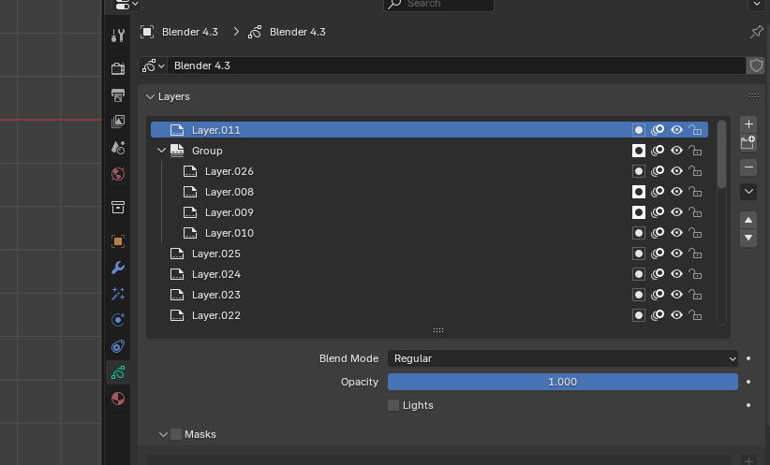Open the editor type dropdown
Screen dimensions: 770x465
126,5
